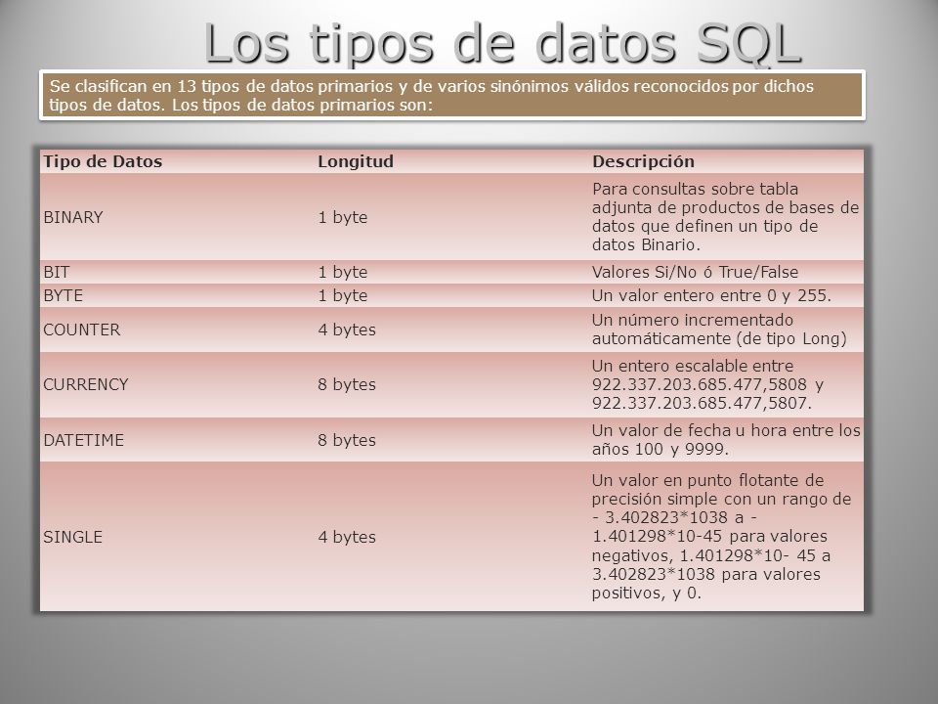Click the slide title 'Los tipos de datos SQL'
This screenshot has height=704, width=938.
pyautogui.click(x=502, y=43)
